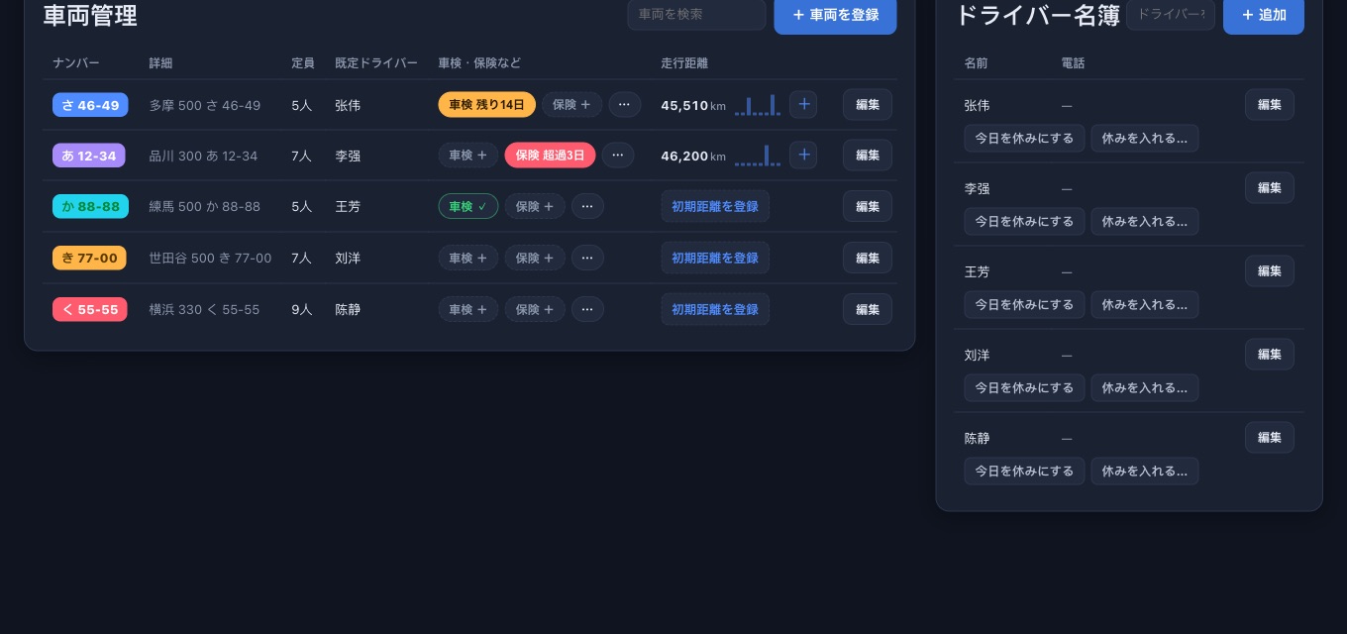
Task: Register initial mileage for か 88-88
Action: (x=715, y=206)
